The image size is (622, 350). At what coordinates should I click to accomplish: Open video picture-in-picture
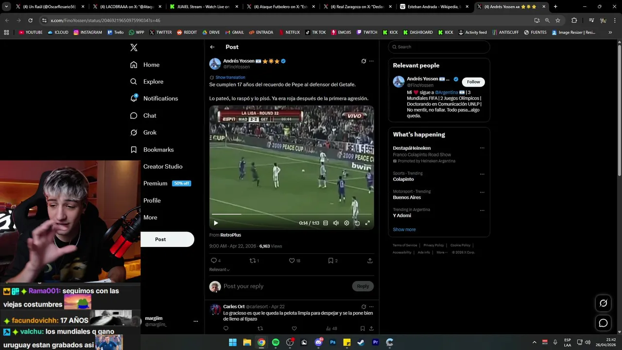click(x=357, y=223)
